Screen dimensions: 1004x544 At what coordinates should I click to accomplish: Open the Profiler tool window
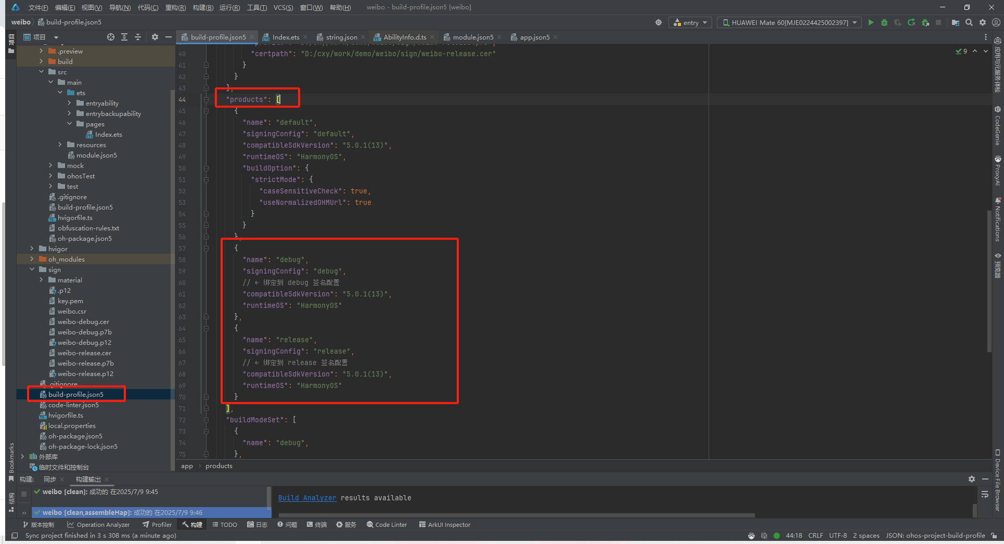click(157, 525)
